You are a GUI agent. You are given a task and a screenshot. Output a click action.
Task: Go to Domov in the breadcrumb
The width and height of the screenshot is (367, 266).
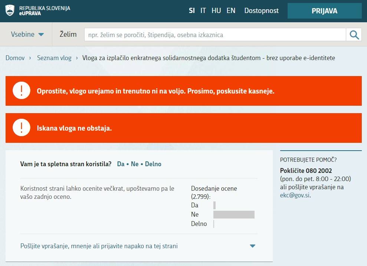(x=15, y=58)
